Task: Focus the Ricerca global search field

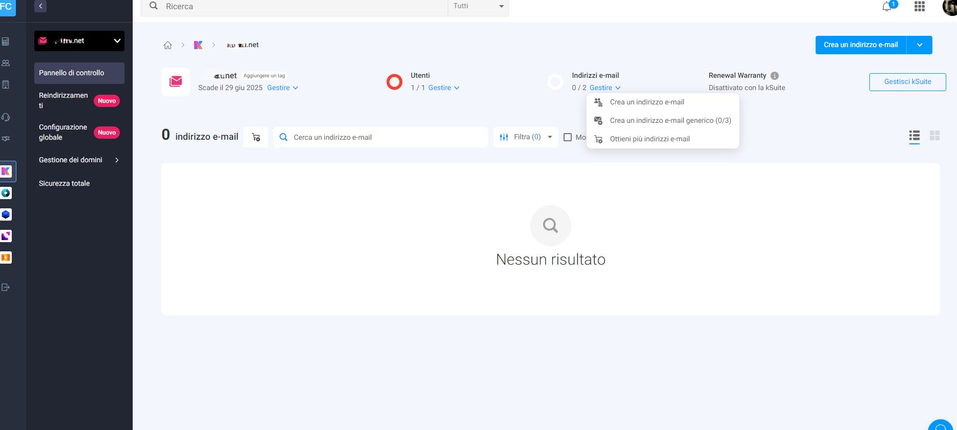Action: pyautogui.click(x=294, y=7)
